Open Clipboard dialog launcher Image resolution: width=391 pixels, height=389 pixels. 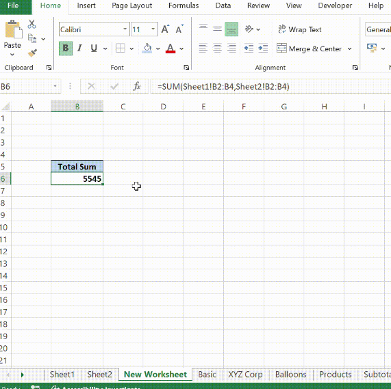coord(49,68)
